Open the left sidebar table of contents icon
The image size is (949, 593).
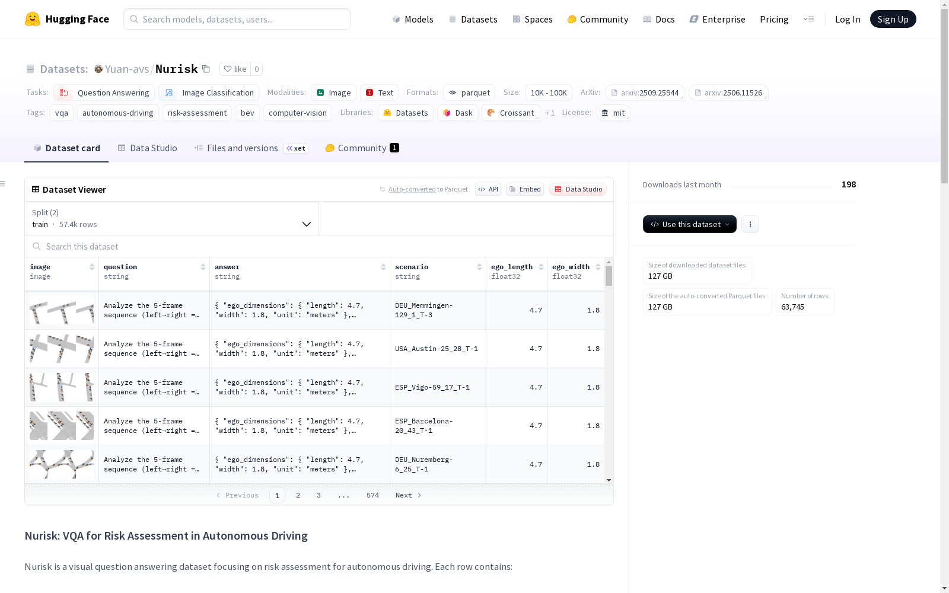(3, 184)
